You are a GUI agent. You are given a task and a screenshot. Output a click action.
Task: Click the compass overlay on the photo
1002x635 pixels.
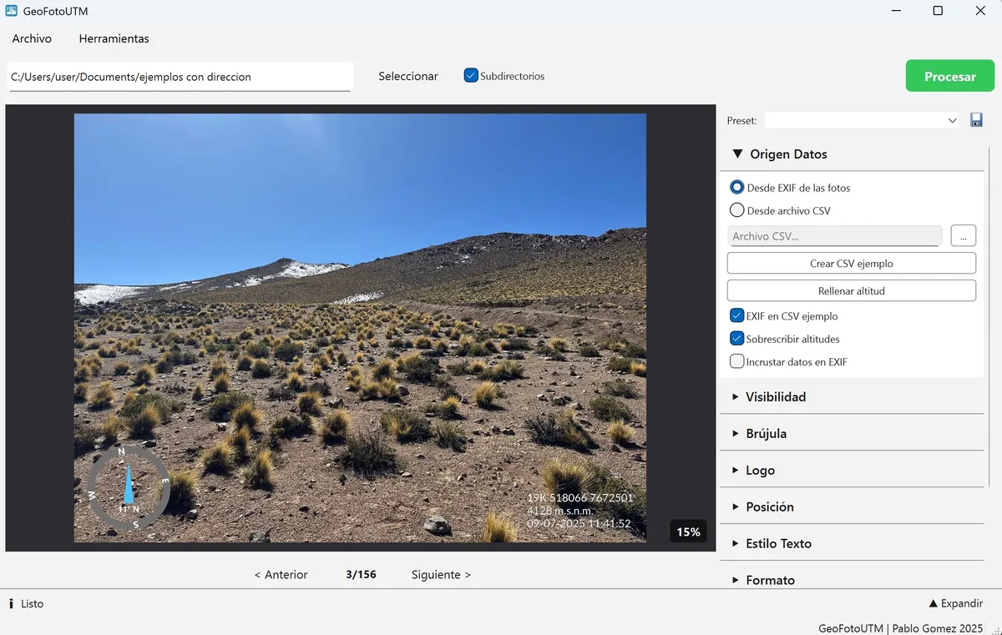(129, 489)
